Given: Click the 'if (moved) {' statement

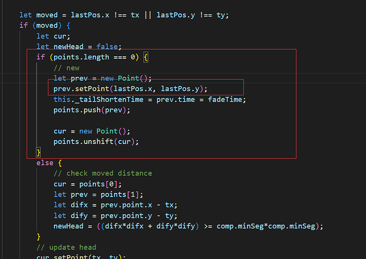Looking at the screenshot, I should click(45, 25).
